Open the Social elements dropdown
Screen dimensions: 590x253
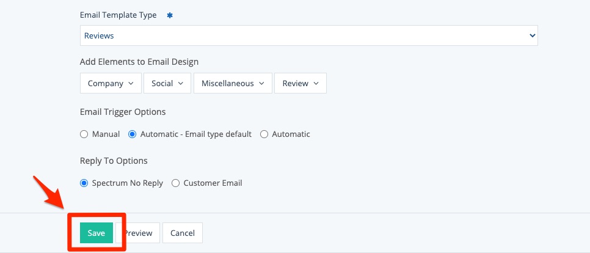pos(168,84)
